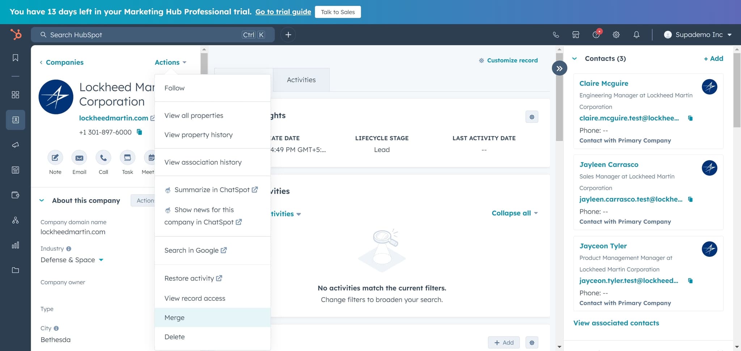Copy Claire Mcguire's email address

click(x=690, y=118)
